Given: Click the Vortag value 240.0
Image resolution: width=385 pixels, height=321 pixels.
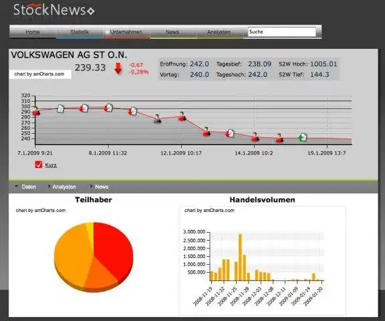Looking at the screenshot, I should click(x=199, y=74).
